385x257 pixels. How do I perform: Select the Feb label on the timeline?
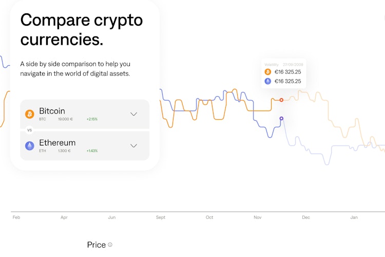[x=16, y=217]
